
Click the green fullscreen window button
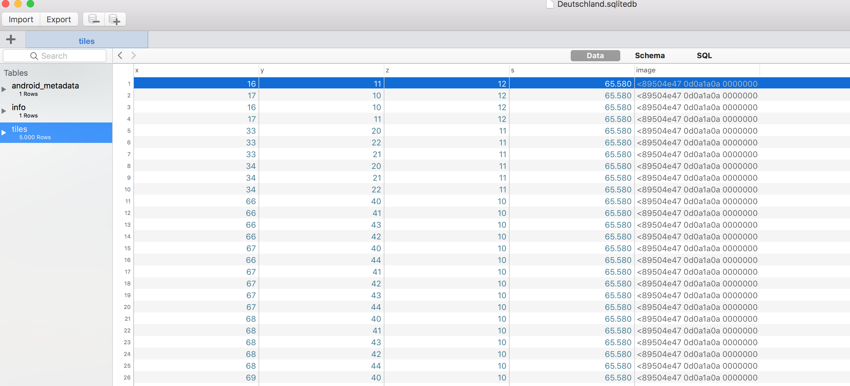click(30, 3)
